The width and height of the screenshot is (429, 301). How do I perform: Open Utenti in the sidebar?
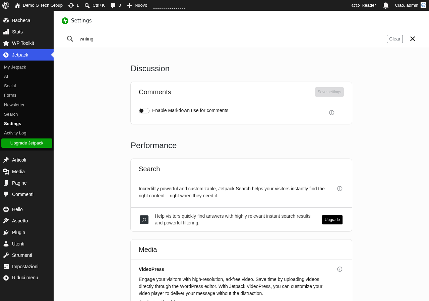coord(27,244)
